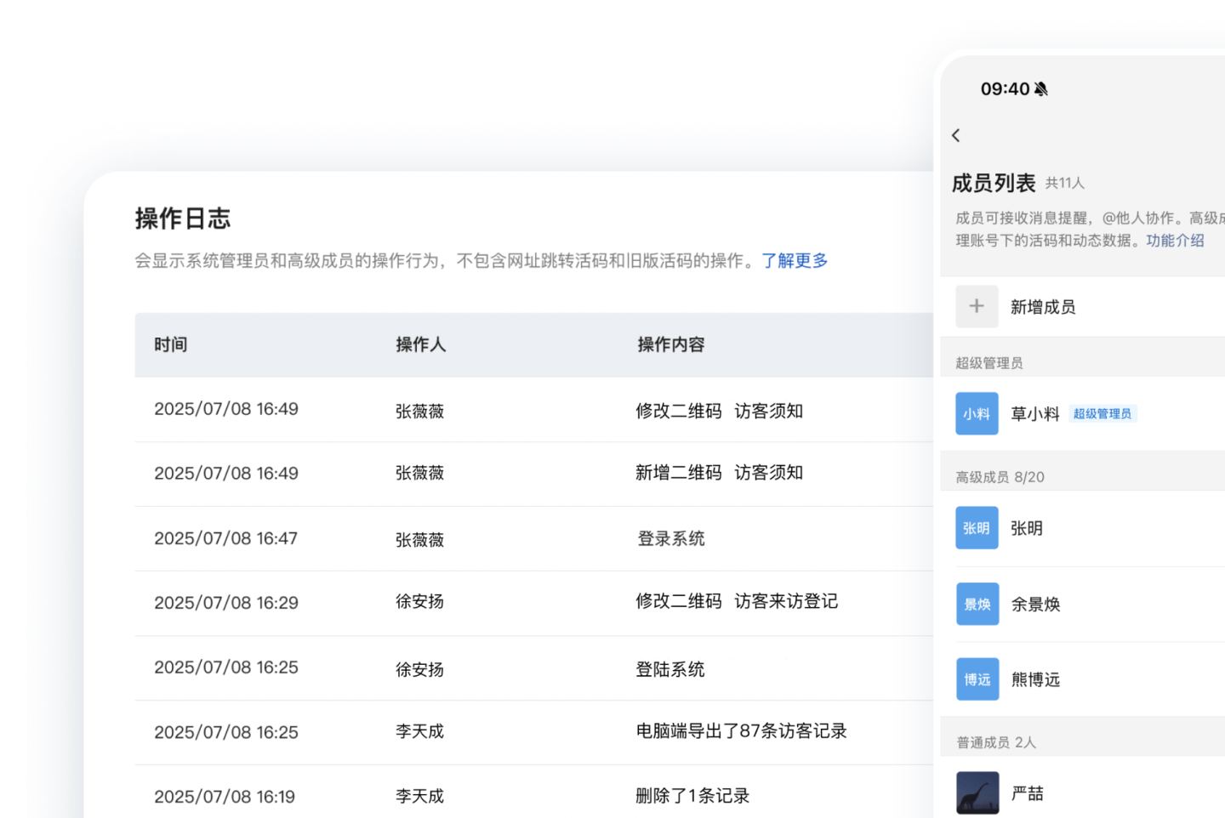The height and width of the screenshot is (818, 1225).
Task: Tap the back arrow in the member list
Action: tap(956, 135)
